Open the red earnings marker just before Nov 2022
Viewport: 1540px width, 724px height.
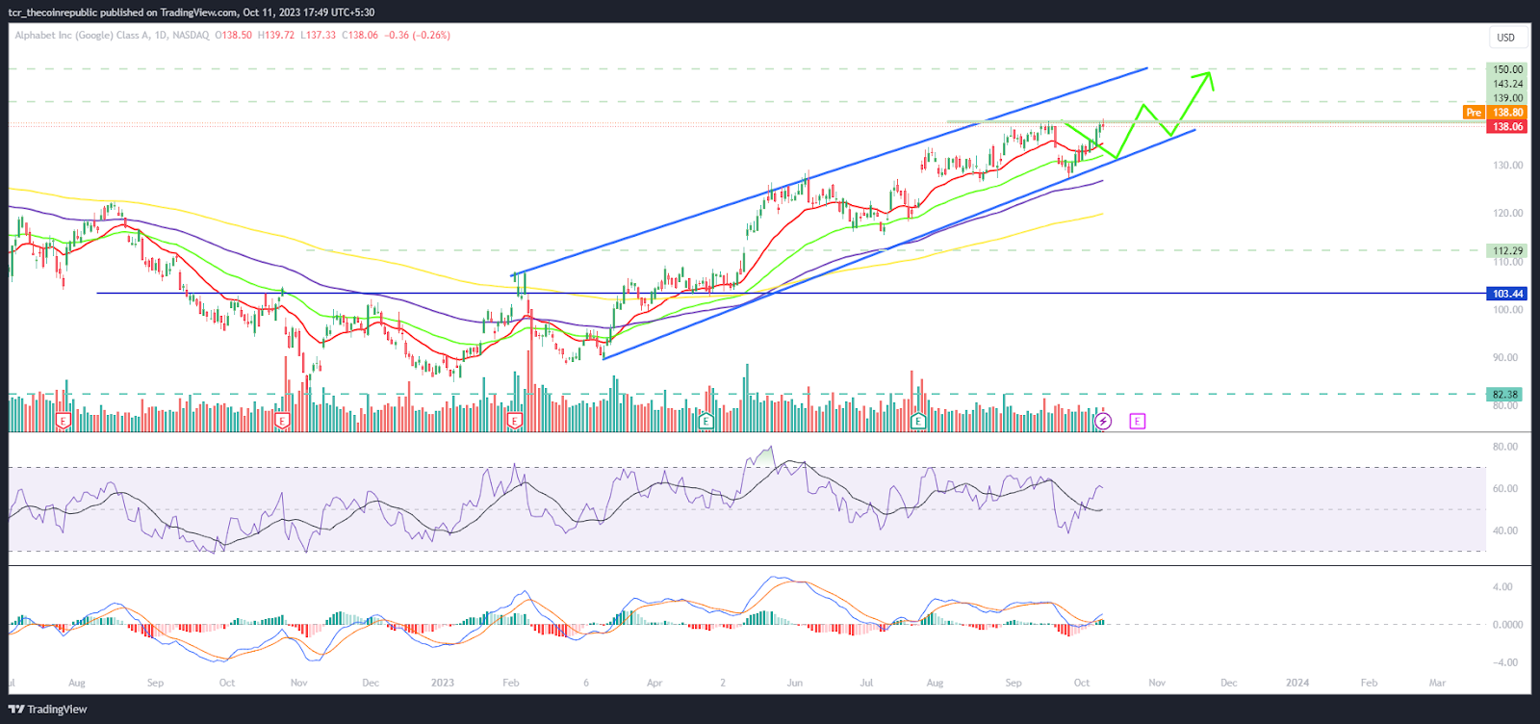283,421
